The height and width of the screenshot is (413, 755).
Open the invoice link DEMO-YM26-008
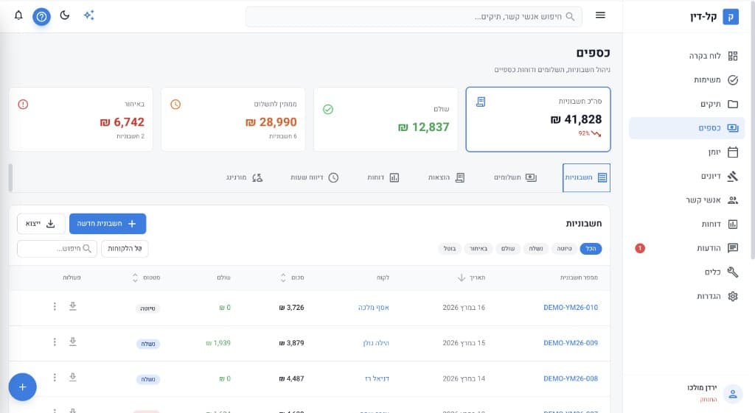(570, 378)
